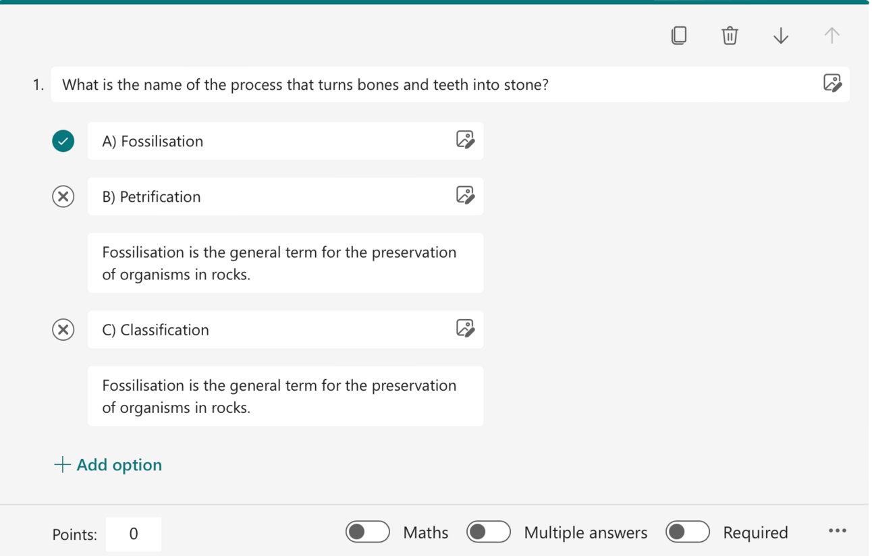The width and height of the screenshot is (872, 556).
Task: Turn on the Required toggle
Action: point(688,532)
